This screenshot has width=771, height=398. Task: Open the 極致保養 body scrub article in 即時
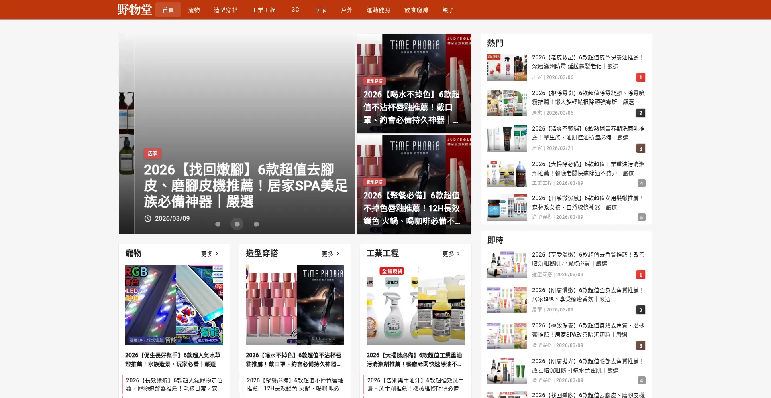click(588, 330)
